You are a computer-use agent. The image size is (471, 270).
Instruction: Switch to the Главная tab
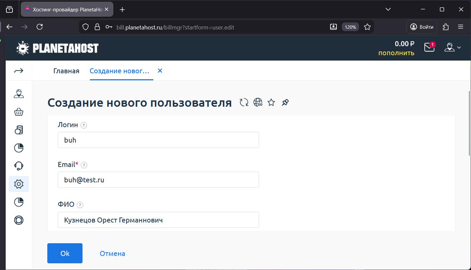66,71
